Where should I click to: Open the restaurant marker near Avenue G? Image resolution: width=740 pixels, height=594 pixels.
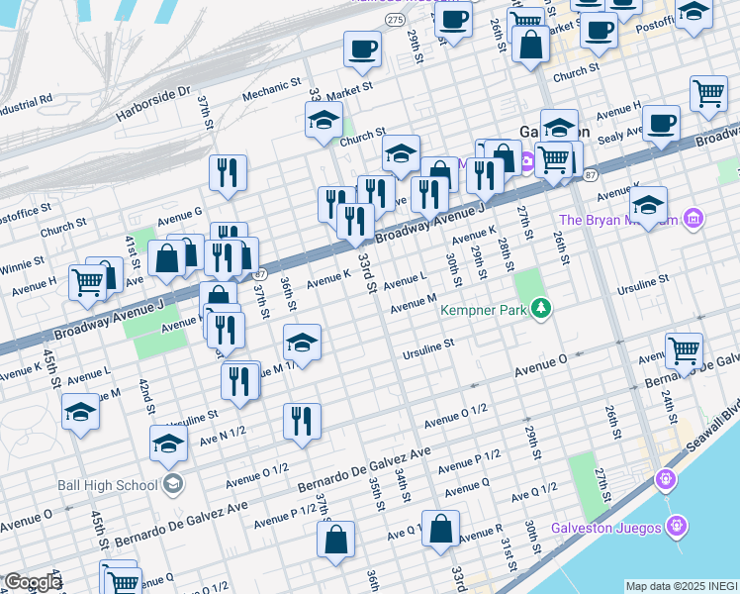229,173
